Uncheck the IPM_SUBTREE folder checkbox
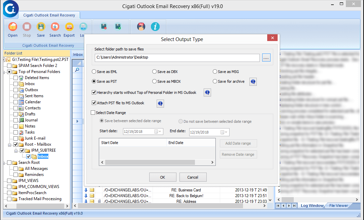 point(22,150)
